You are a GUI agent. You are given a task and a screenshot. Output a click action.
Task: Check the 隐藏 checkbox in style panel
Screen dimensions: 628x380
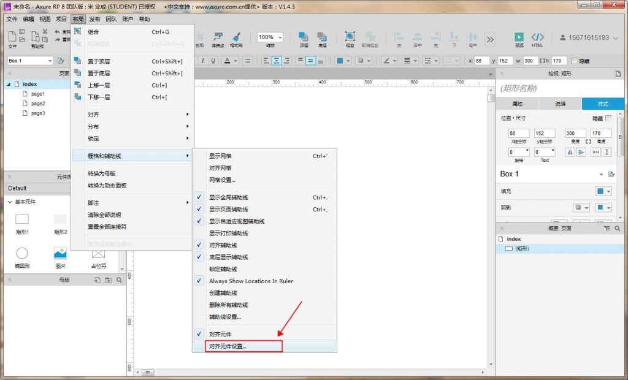click(x=608, y=118)
